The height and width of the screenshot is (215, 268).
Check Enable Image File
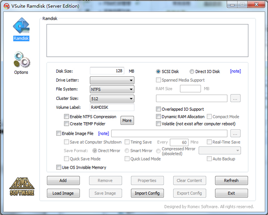(59, 133)
